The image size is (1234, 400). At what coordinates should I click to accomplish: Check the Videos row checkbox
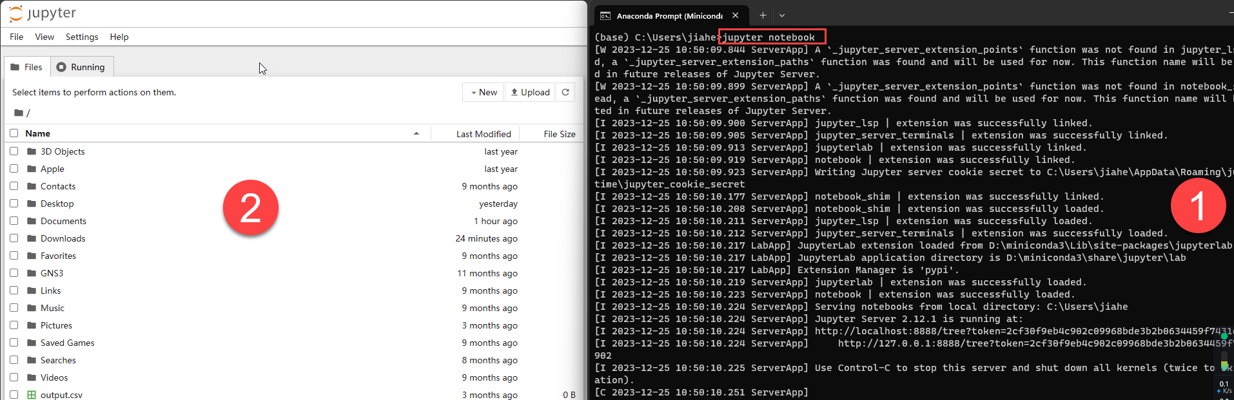coord(14,377)
